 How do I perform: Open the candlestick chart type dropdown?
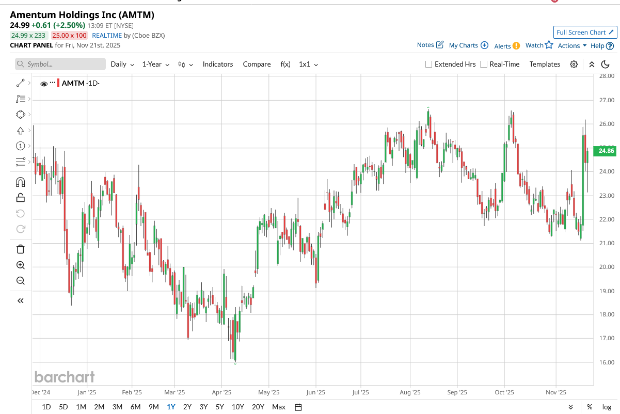tap(185, 65)
